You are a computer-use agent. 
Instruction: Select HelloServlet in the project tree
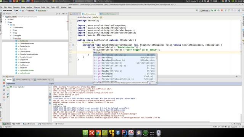(x=24, y=65)
